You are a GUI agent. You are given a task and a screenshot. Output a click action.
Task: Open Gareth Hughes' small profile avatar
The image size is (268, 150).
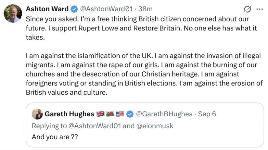37,114
